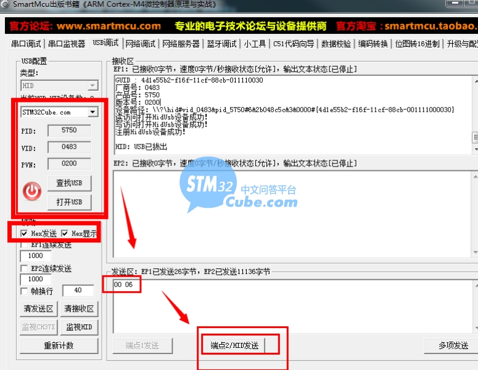Click the 设备路径 line in receive log
Image resolution: width=478 pixels, height=370 pixels.
click(285, 110)
